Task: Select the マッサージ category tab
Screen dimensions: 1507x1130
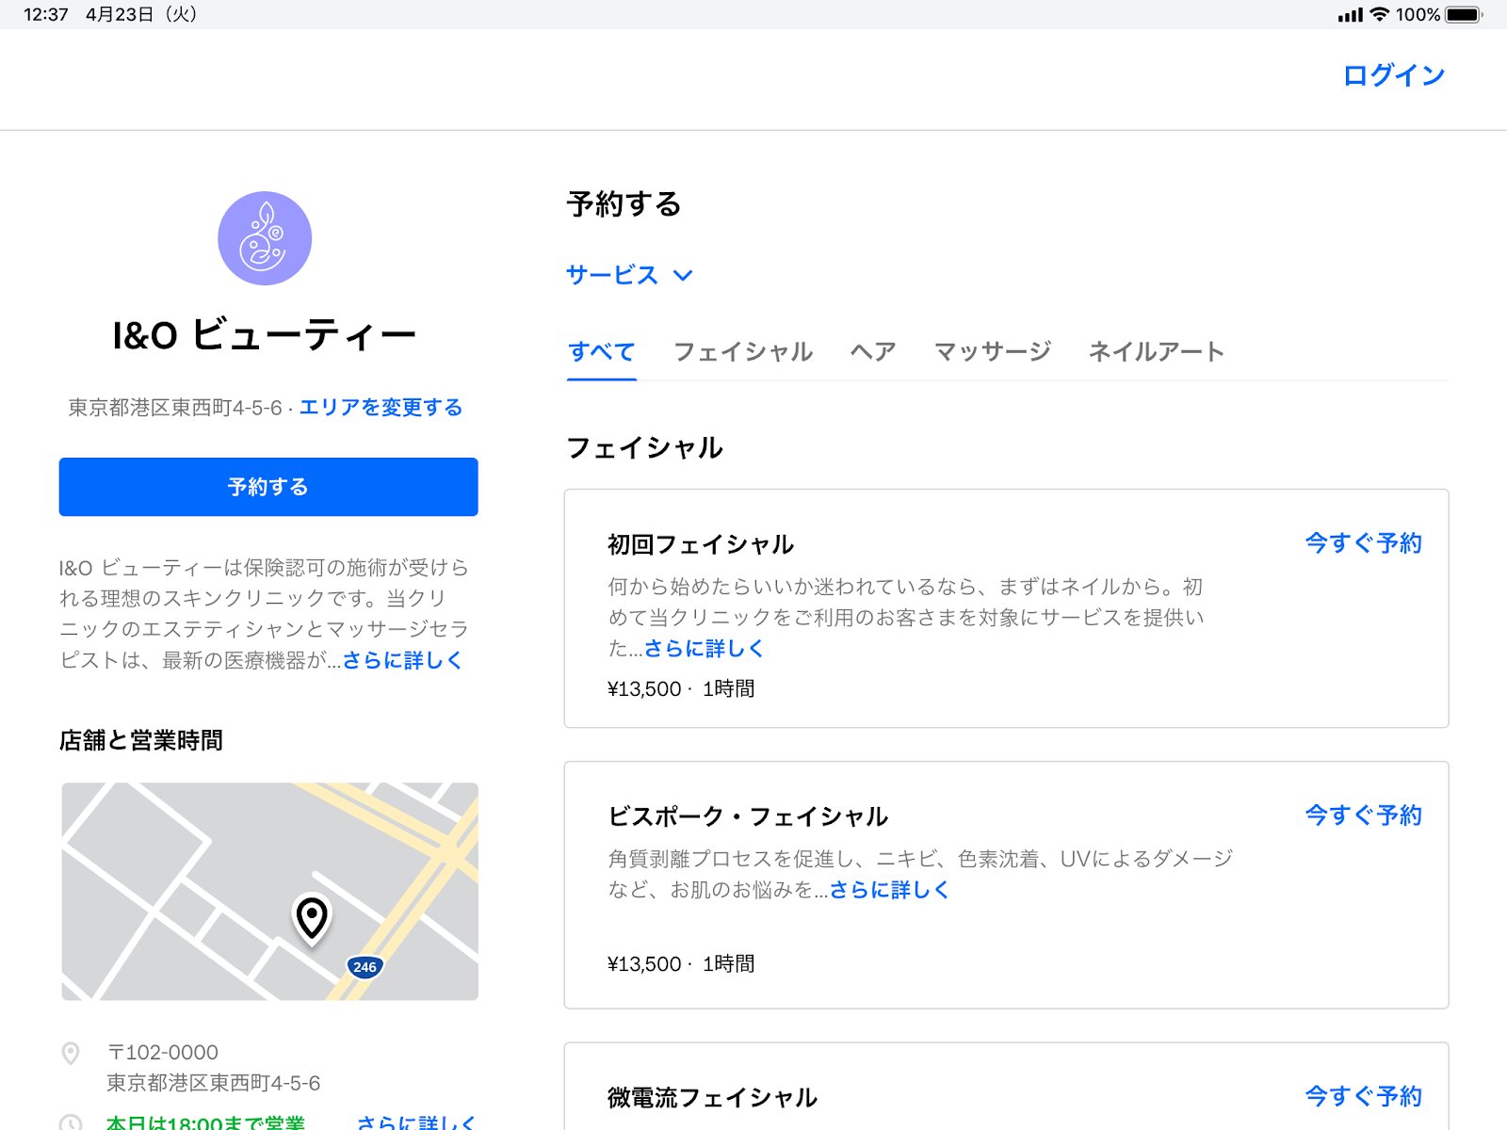Action: 993,351
